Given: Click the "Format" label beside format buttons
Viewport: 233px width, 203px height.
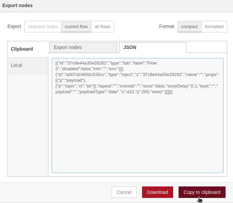Looking at the screenshot, I should pyautogui.click(x=166, y=26).
